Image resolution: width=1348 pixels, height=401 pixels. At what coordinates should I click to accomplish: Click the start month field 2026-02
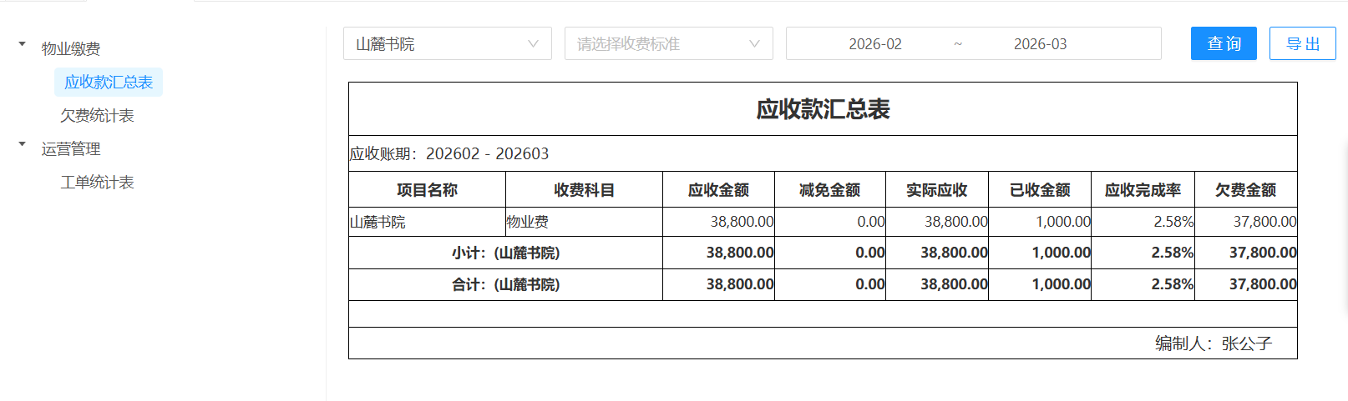(874, 44)
